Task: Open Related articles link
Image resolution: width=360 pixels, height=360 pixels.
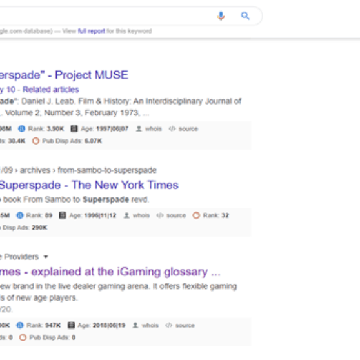Action: 51,90
